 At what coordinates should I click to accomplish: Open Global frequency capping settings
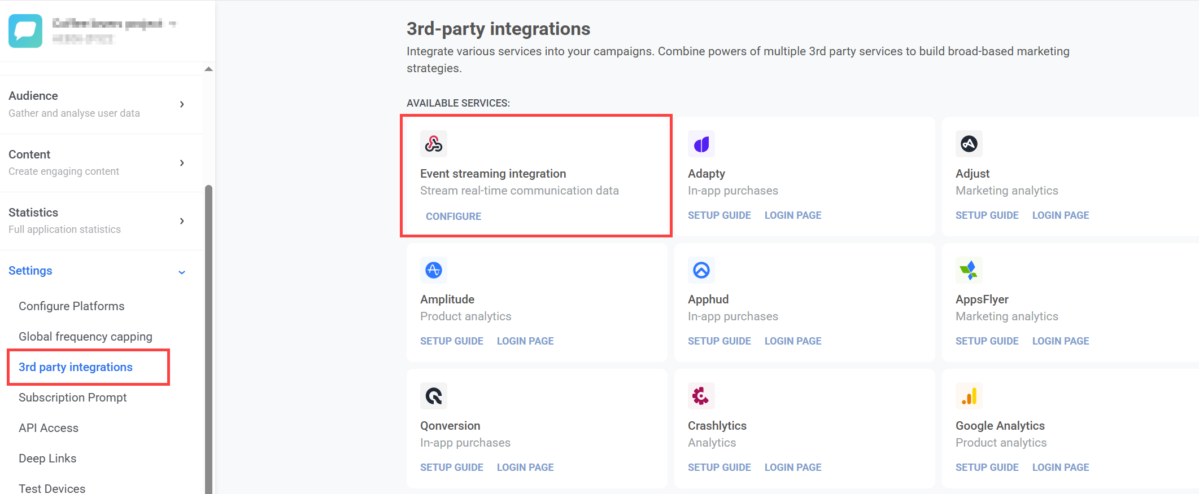pos(86,337)
